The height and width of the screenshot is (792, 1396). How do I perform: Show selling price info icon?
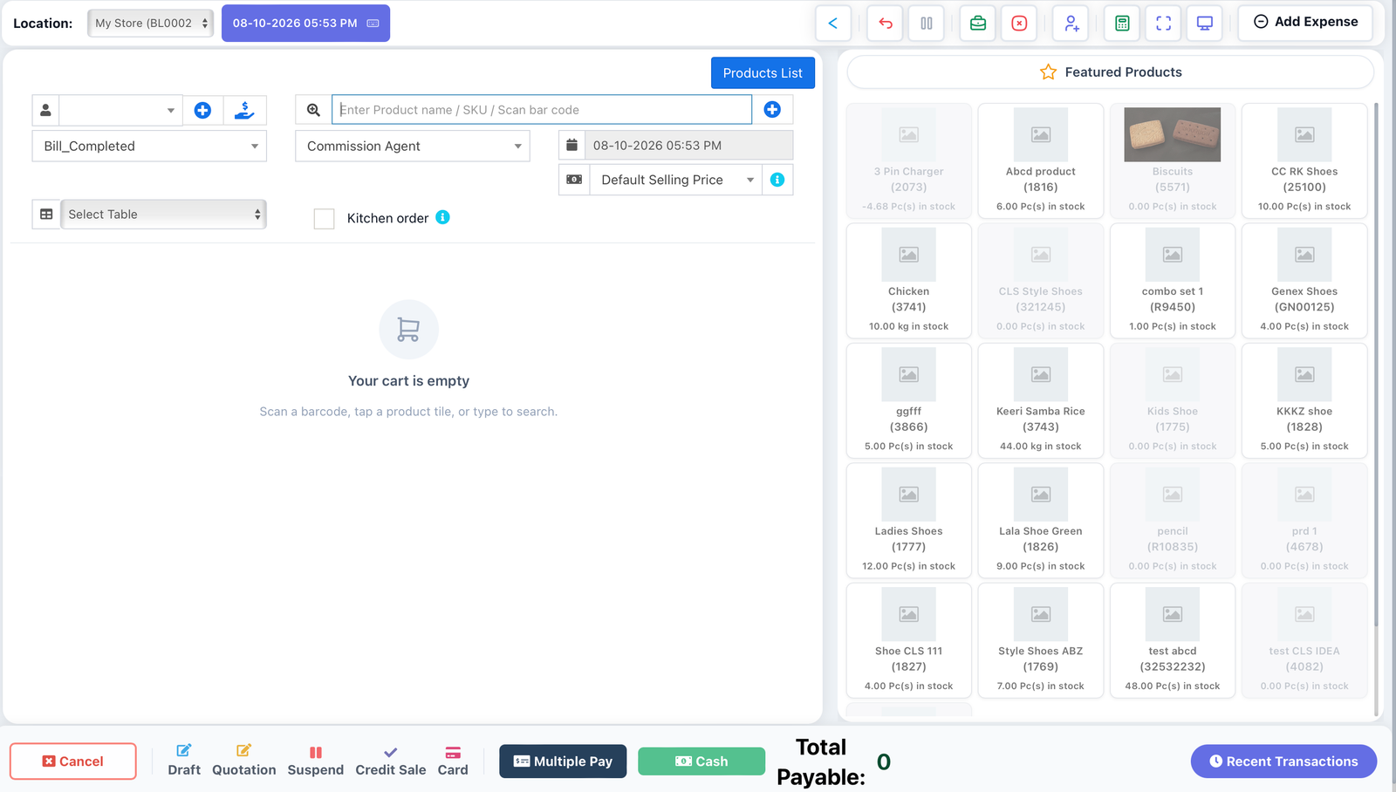[777, 180]
